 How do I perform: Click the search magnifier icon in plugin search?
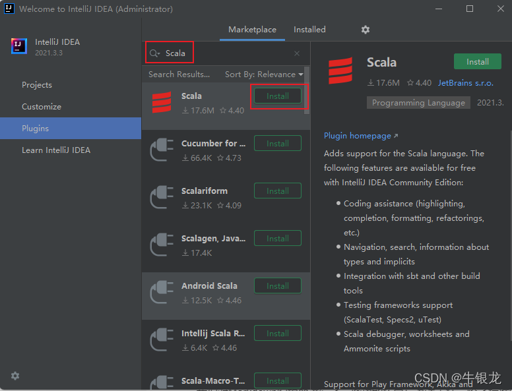point(154,53)
